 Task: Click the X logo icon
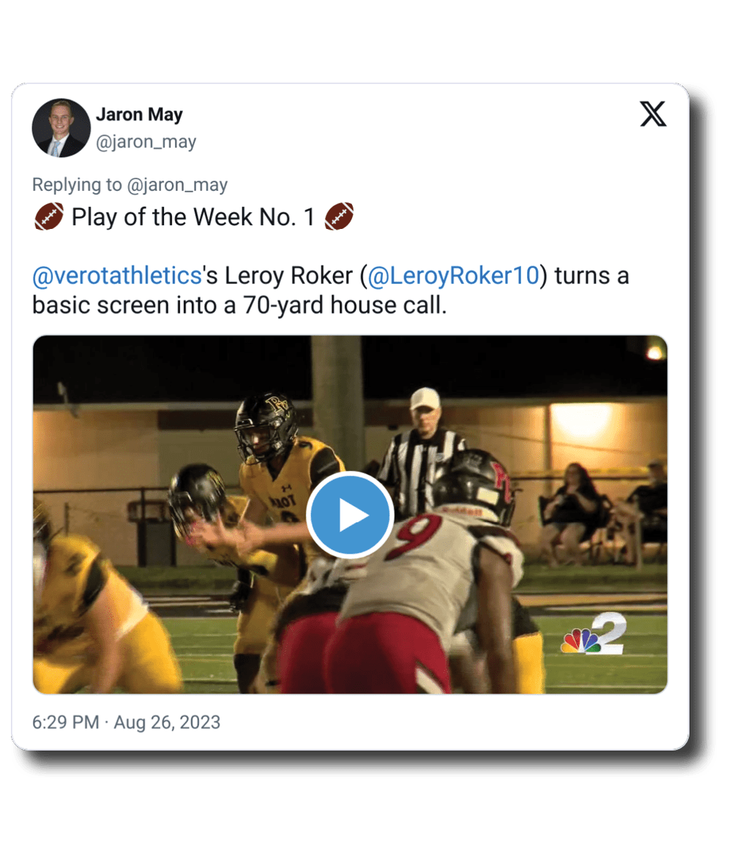coord(653,113)
